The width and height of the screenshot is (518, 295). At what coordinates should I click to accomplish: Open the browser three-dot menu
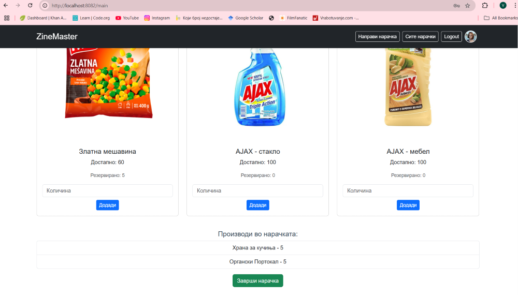pyautogui.click(x=514, y=5)
